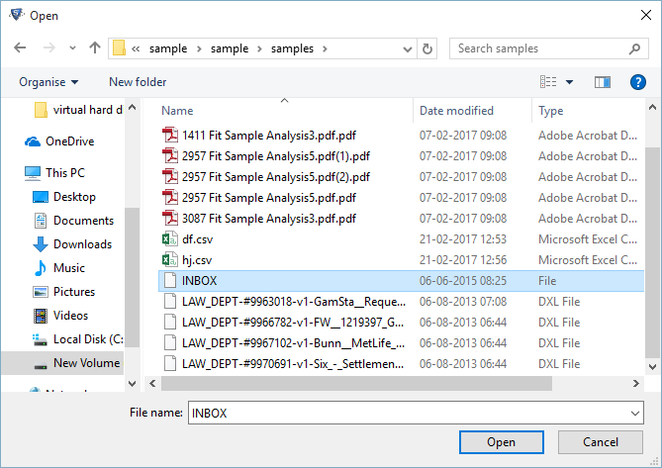This screenshot has width=662, height=468.
Task: Open the Documents folder
Action: (x=73, y=221)
